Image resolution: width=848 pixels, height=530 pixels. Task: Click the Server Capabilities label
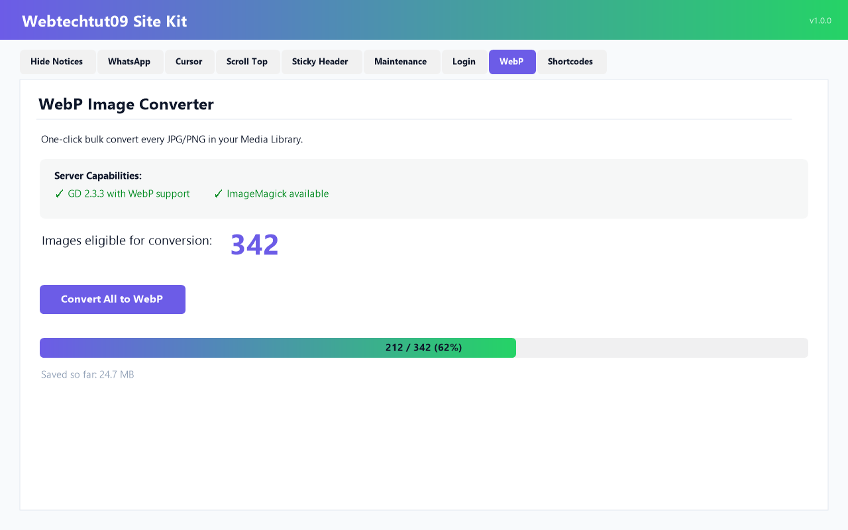[x=98, y=176]
